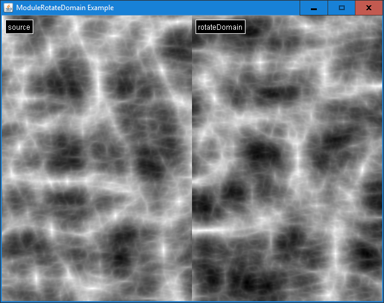Click the "source" label box
The width and height of the screenshot is (384, 303).
(19, 27)
